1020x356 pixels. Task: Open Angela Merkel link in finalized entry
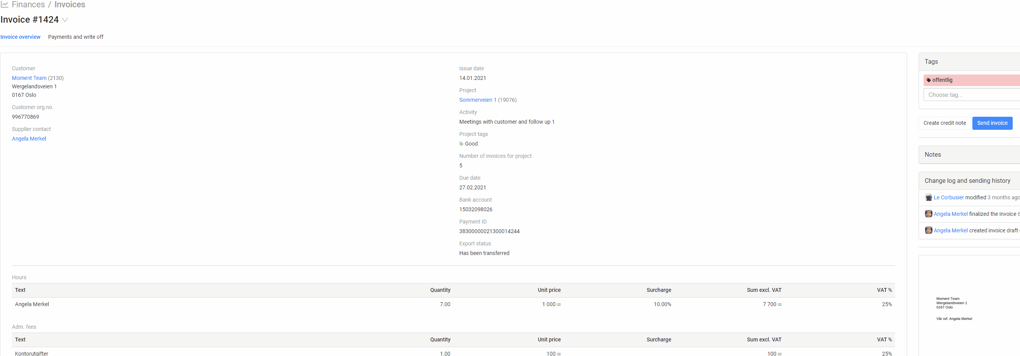(950, 214)
